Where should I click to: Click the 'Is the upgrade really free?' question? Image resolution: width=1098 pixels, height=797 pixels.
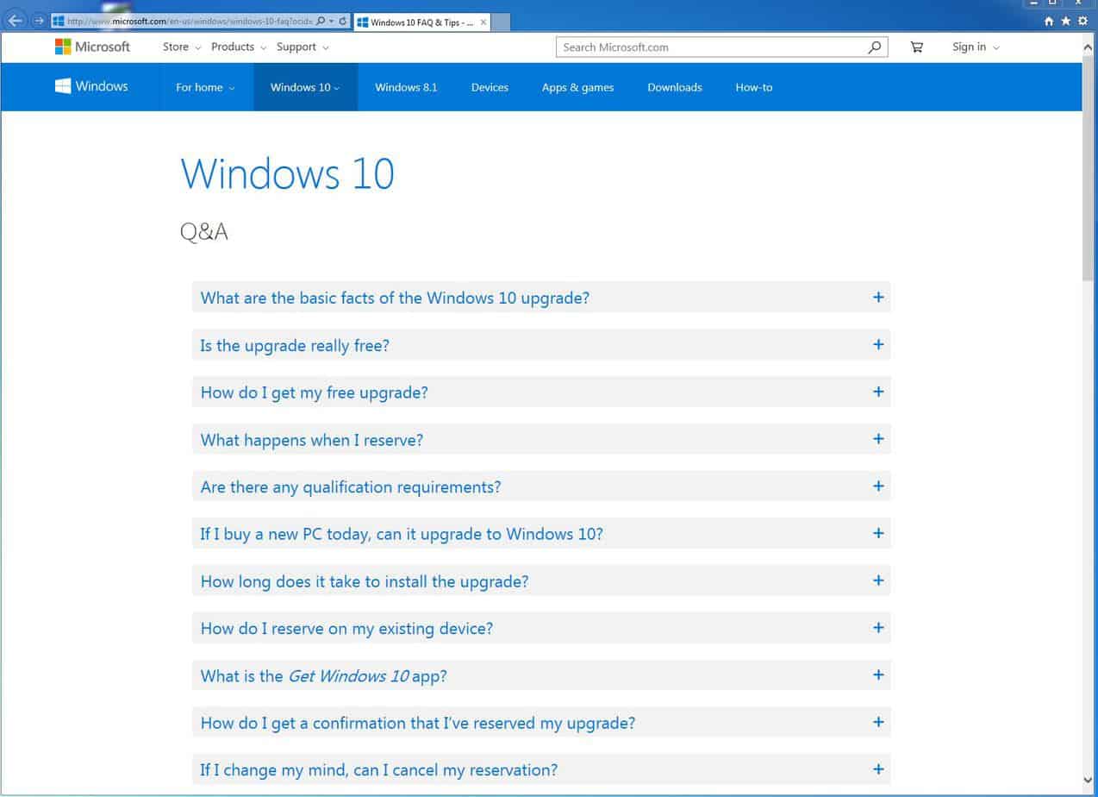(295, 345)
